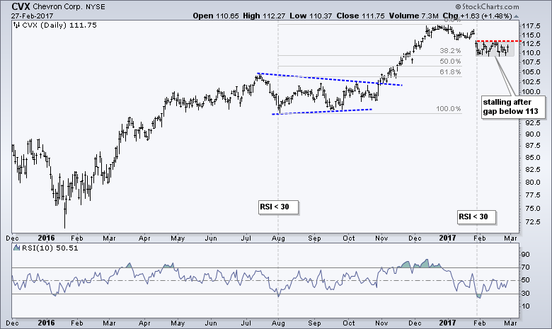The width and height of the screenshot is (552, 329).
Task: Click the 72.5 price axis label
Action: tap(533, 222)
